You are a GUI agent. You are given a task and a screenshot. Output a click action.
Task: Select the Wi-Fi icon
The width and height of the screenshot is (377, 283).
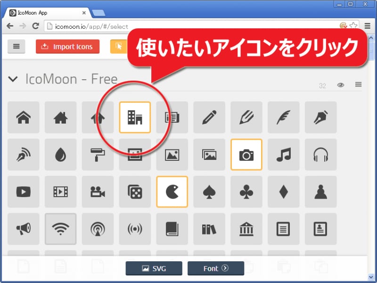(x=60, y=229)
